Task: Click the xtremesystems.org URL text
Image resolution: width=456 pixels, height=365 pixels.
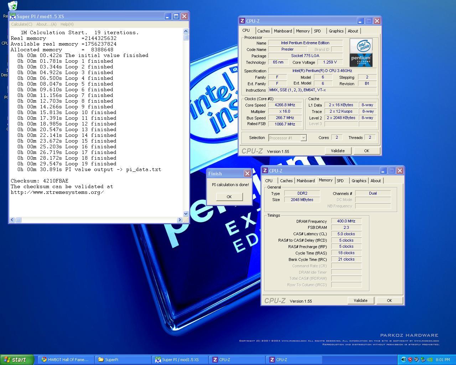Action: click(57, 192)
